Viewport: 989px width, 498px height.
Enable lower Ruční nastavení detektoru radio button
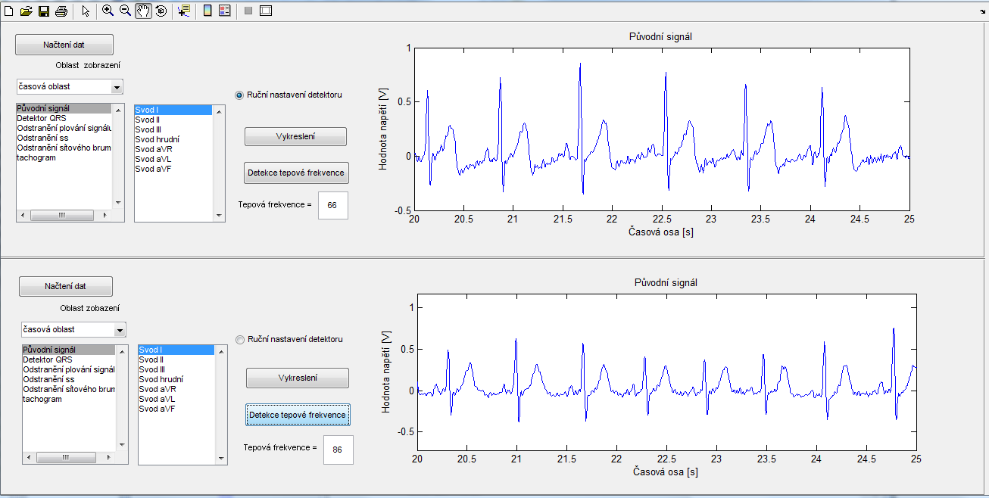(241, 340)
